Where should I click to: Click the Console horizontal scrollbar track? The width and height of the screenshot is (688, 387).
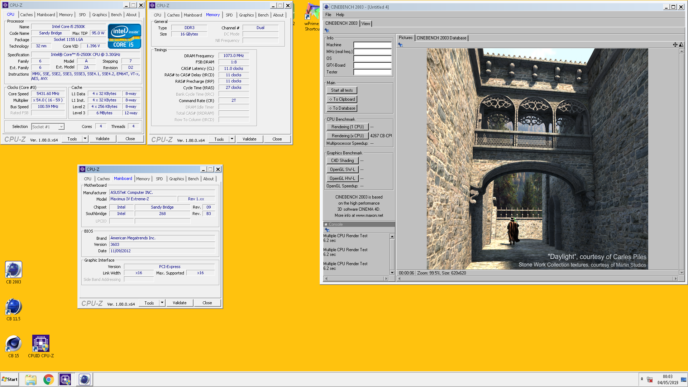[x=356, y=278]
